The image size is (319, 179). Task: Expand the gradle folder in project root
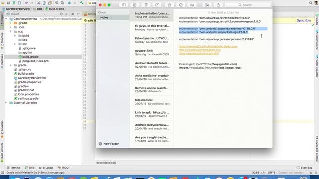tap(11, 65)
